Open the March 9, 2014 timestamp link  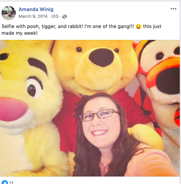click(x=33, y=16)
